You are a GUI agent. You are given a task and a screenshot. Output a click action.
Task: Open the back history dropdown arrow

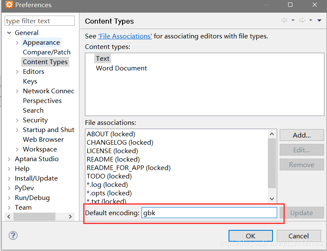[x=293, y=20]
